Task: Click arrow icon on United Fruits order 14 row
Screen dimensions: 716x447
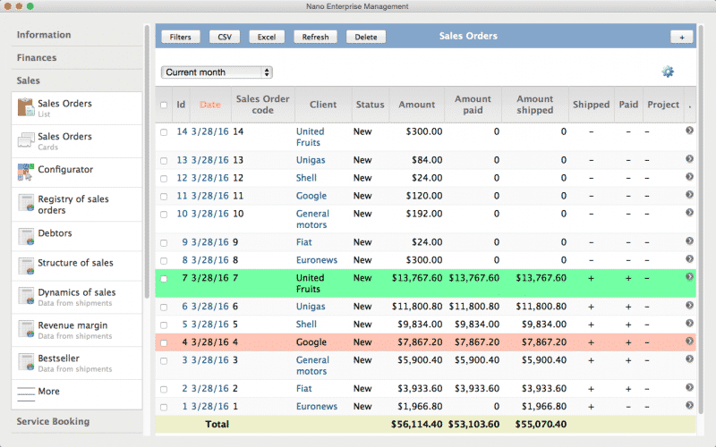Action: coord(689,131)
